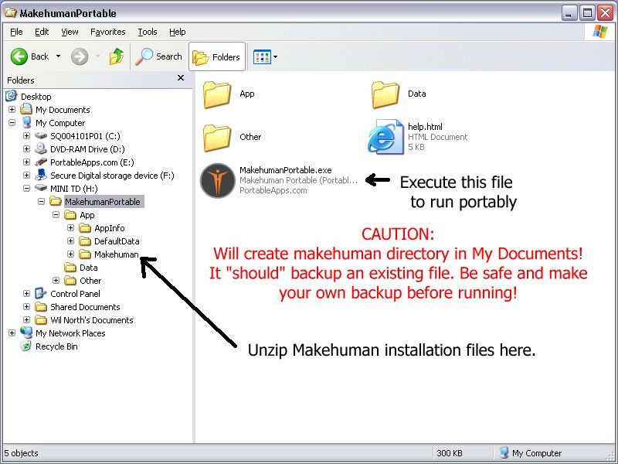Screen dimensions: 618x464
Task: Collapse the App folder in tree
Action: click(x=56, y=215)
